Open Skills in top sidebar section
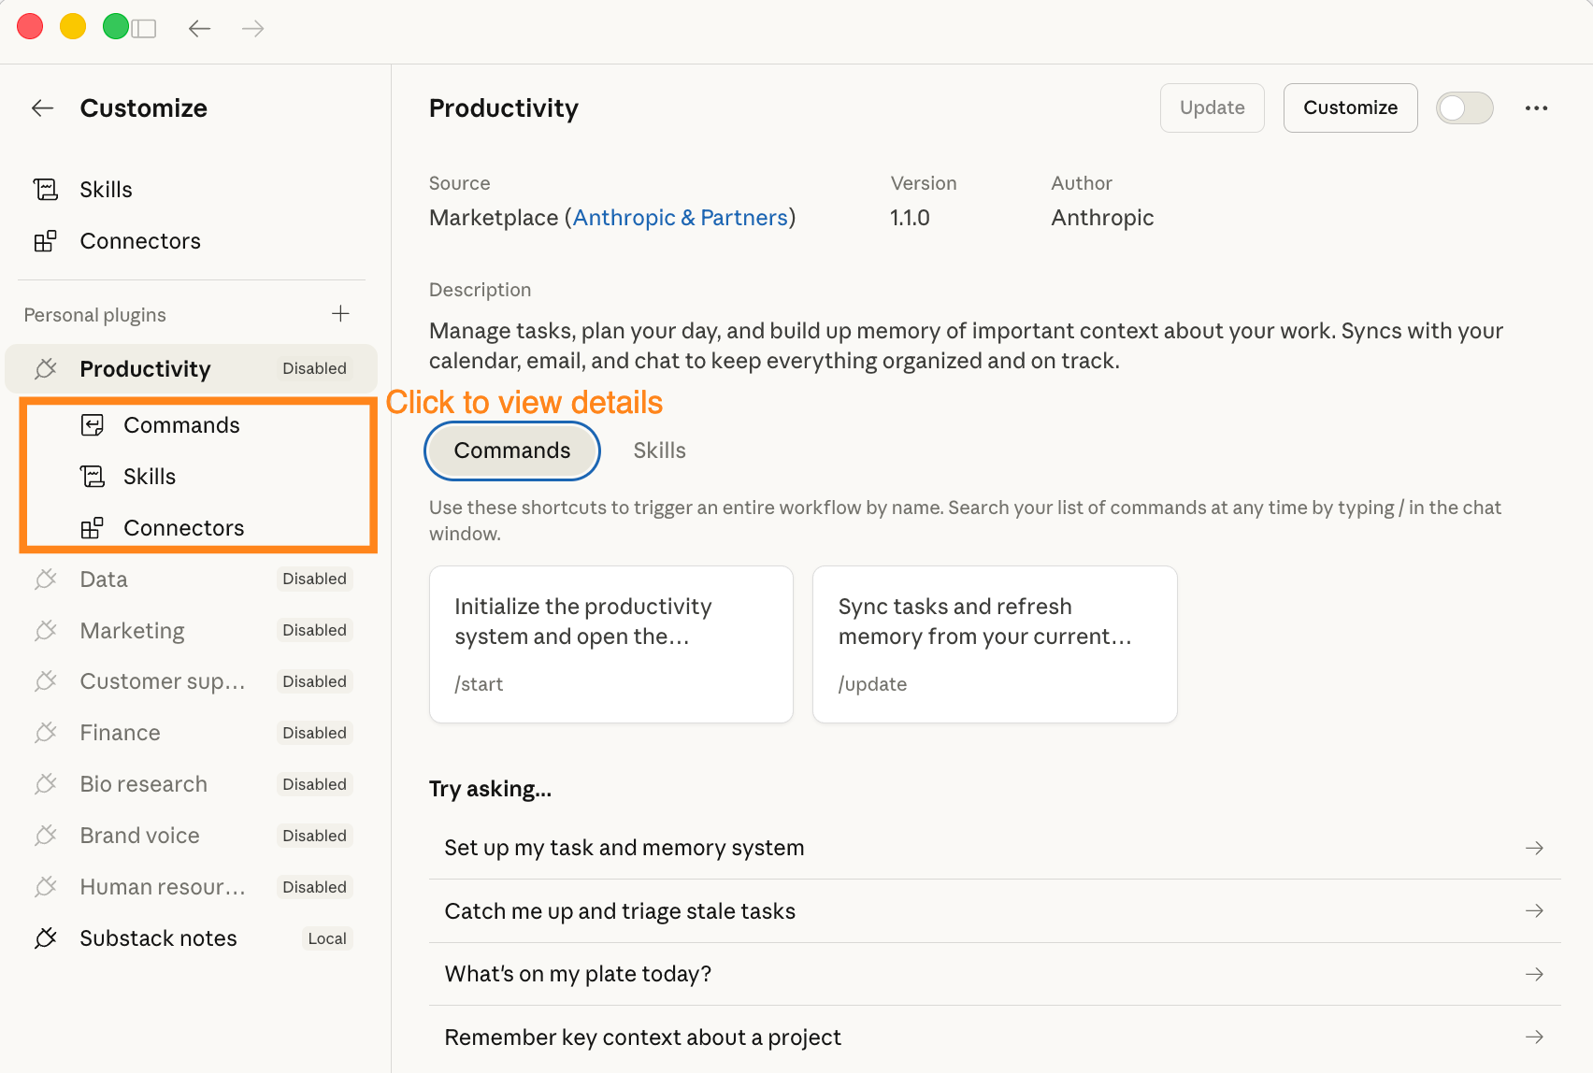 tap(192, 190)
